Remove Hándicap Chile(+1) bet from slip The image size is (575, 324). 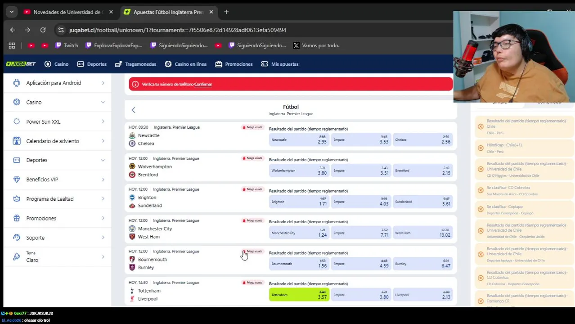[x=481, y=148]
